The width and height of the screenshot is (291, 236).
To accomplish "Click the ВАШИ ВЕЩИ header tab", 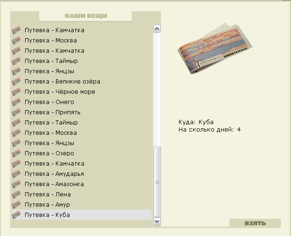I will click(86, 16).
